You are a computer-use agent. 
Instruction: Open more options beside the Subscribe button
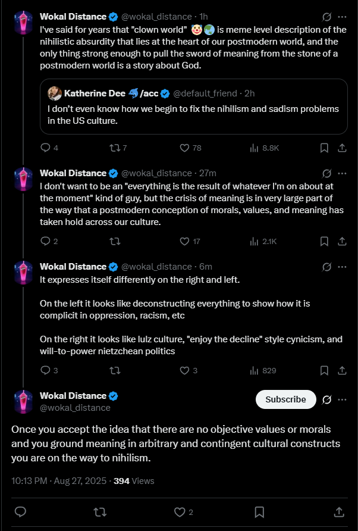pos(342,399)
